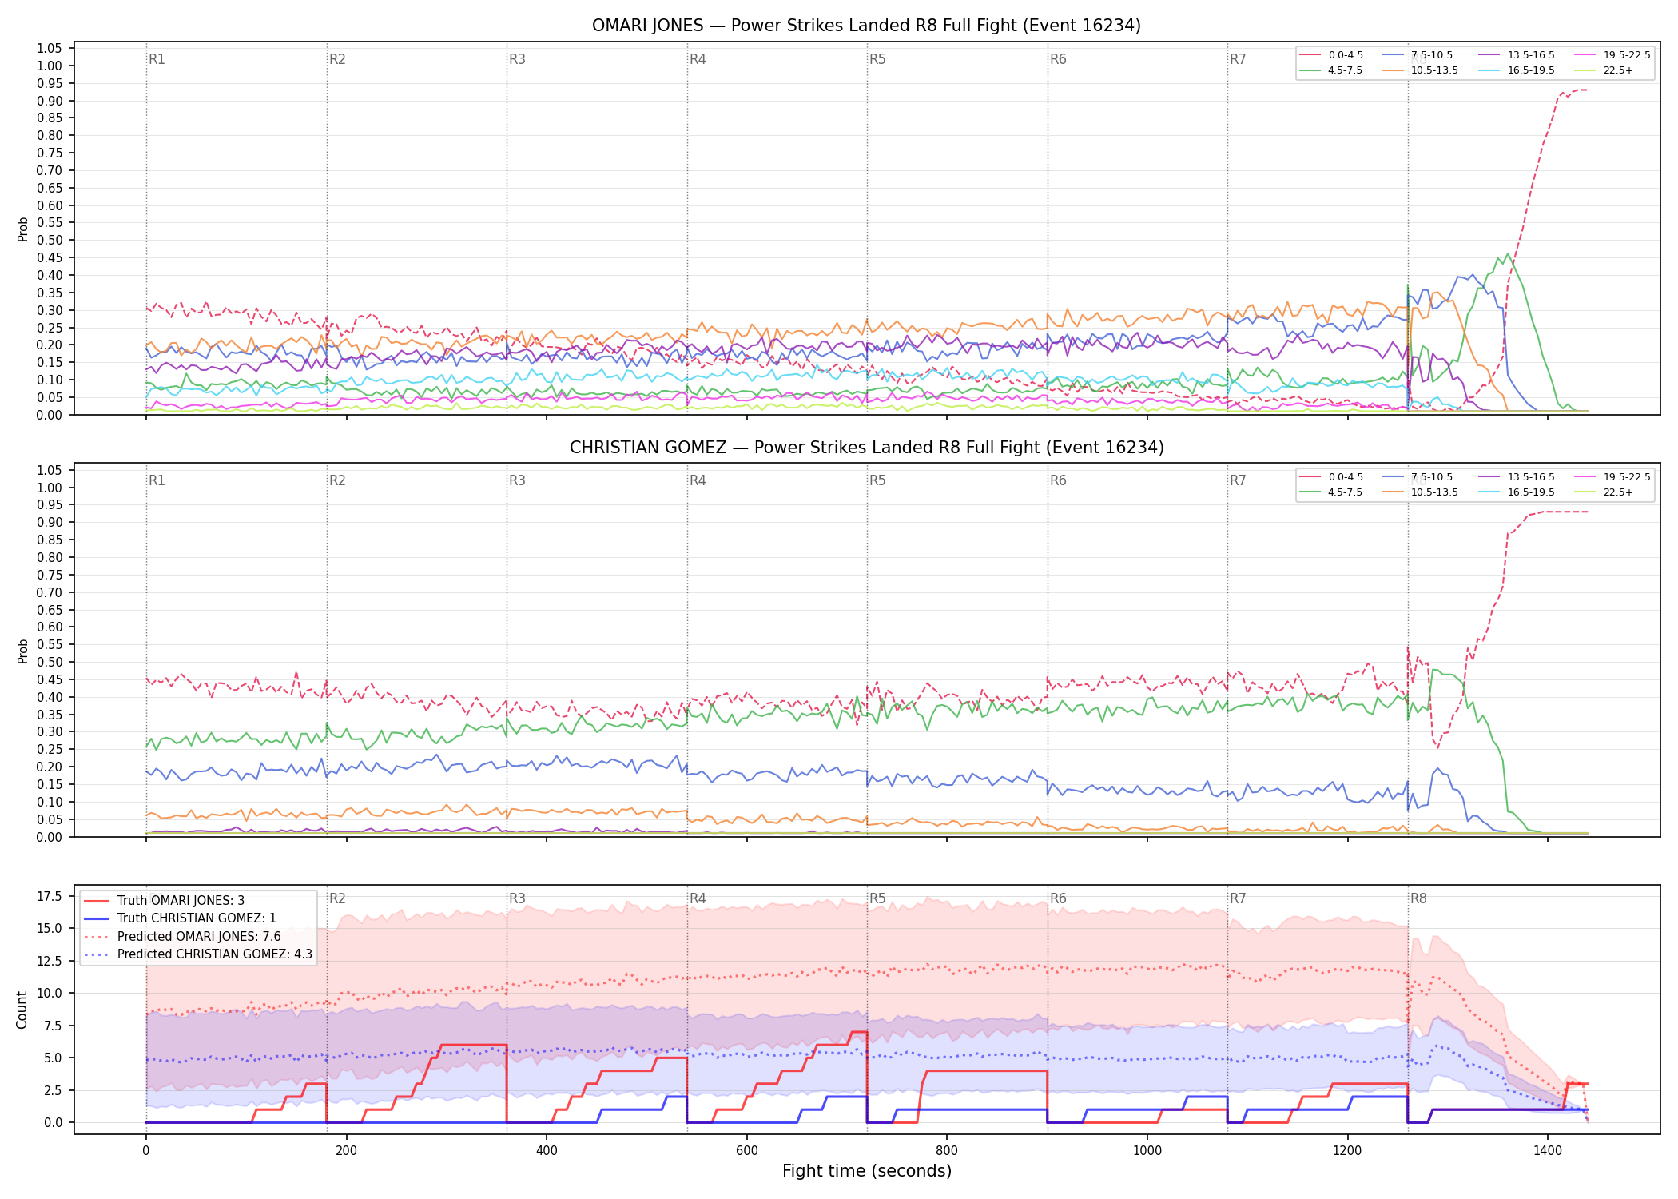Select '4.5-7.5' in the Omari Jones legend
Viewport: 1678px width, 1199px height.
tap(1345, 70)
